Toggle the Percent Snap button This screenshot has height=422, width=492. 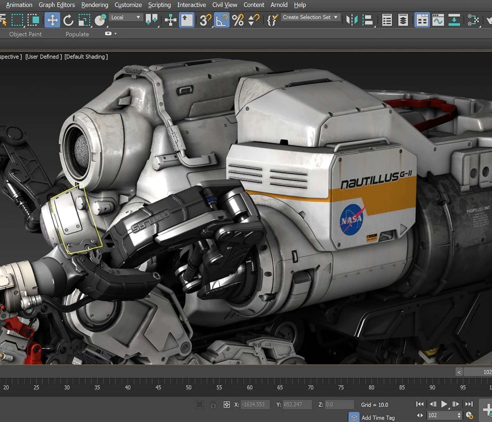point(238,20)
